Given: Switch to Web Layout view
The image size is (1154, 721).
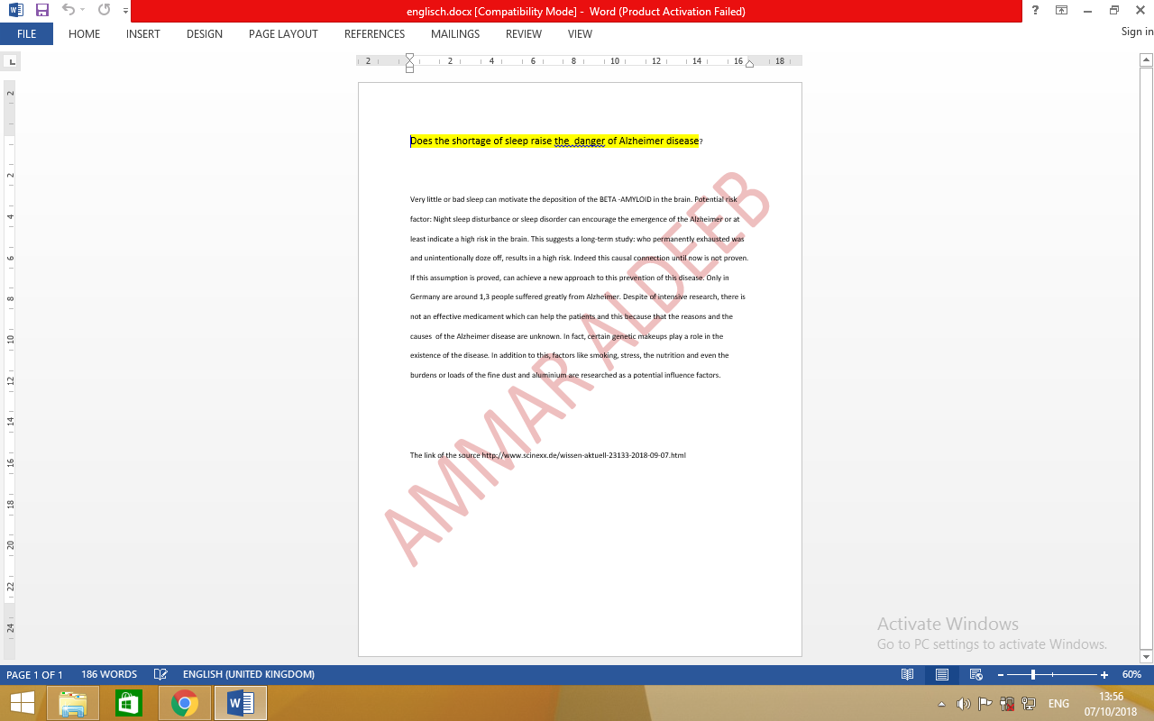Looking at the screenshot, I should point(975,674).
